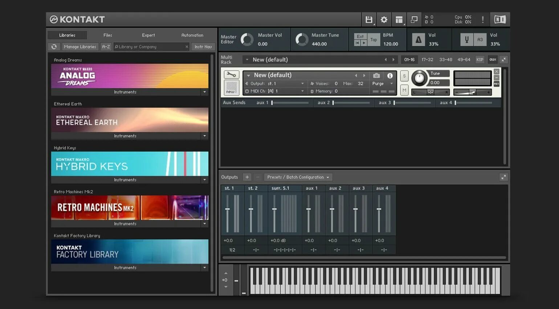Show instruments page 49-64
Viewport: 559px width, 309px height.
click(x=464, y=60)
